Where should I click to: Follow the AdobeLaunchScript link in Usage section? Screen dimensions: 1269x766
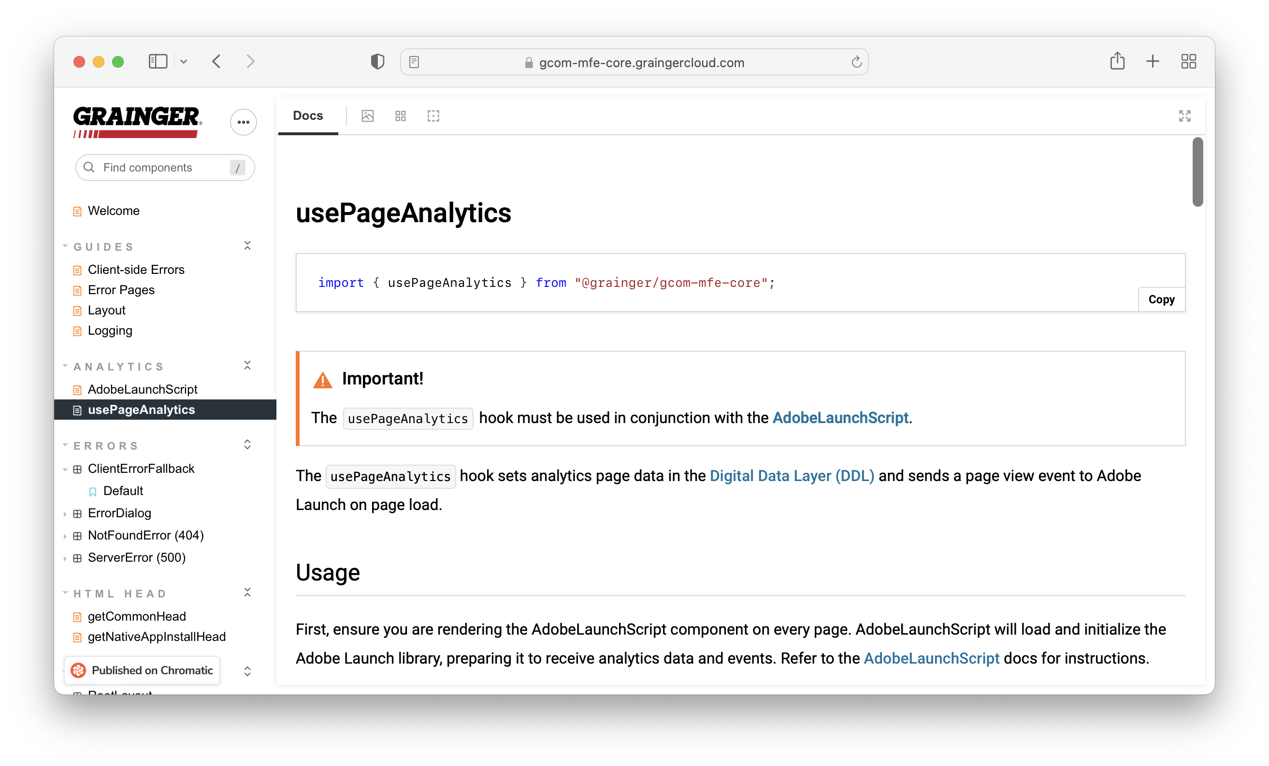[932, 658]
